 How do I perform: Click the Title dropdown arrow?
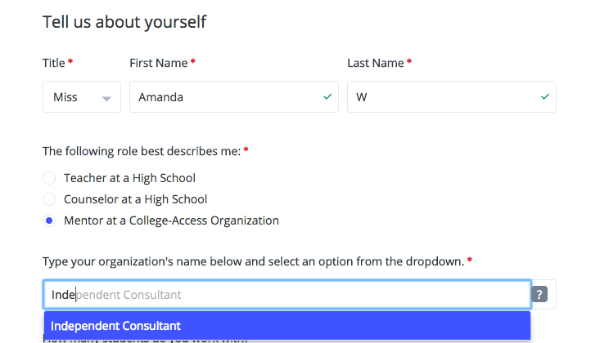click(106, 98)
